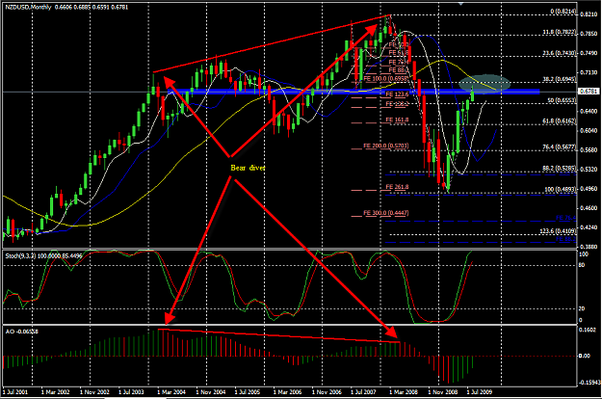The height and width of the screenshot is (399, 602).
Task: Click the date label 1 Nov 2004
Action: (211, 392)
